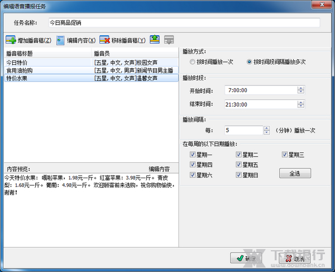The image size is (335, 272).
Task: Click the 任务名称 text field
Action: pos(184,23)
